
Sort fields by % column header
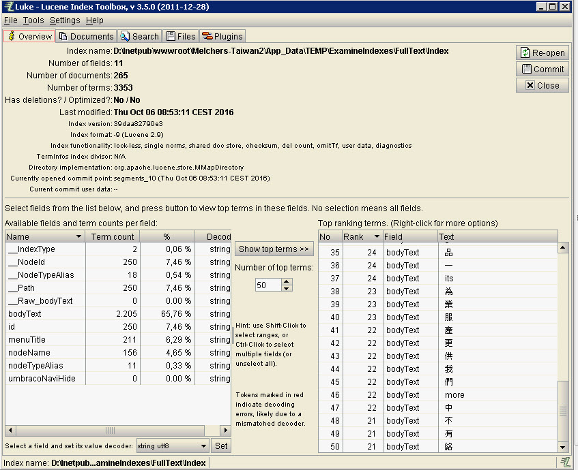pyautogui.click(x=167, y=236)
